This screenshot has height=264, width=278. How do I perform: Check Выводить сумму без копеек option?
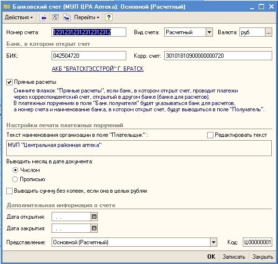pyautogui.click(x=10, y=191)
